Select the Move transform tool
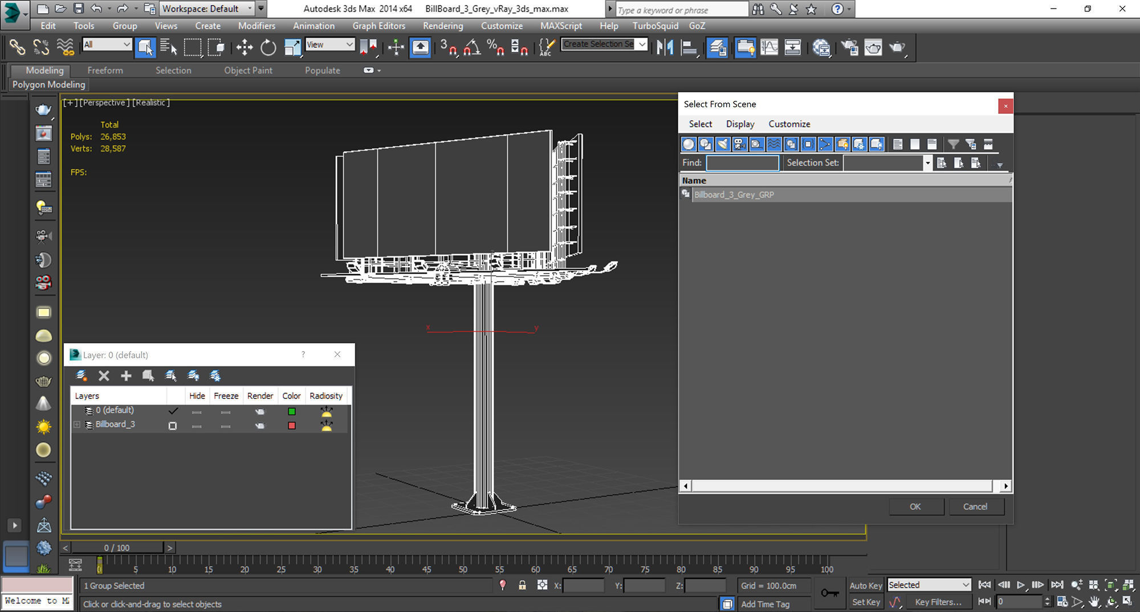The height and width of the screenshot is (612, 1140). click(245, 47)
